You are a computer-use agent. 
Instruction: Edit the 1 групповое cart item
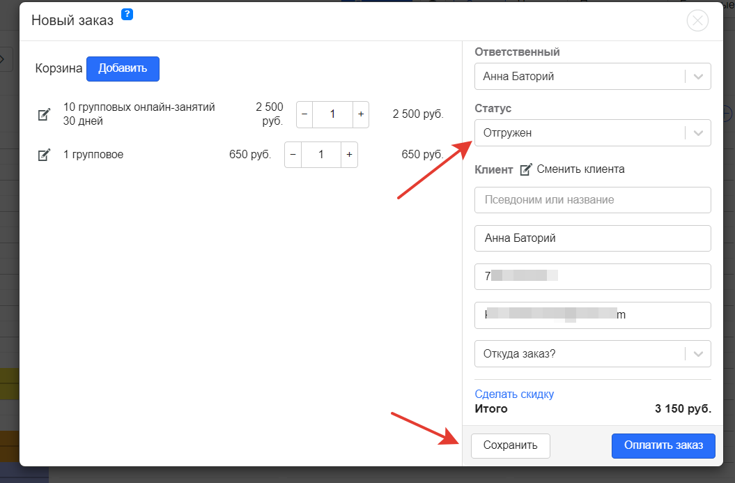click(x=44, y=155)
